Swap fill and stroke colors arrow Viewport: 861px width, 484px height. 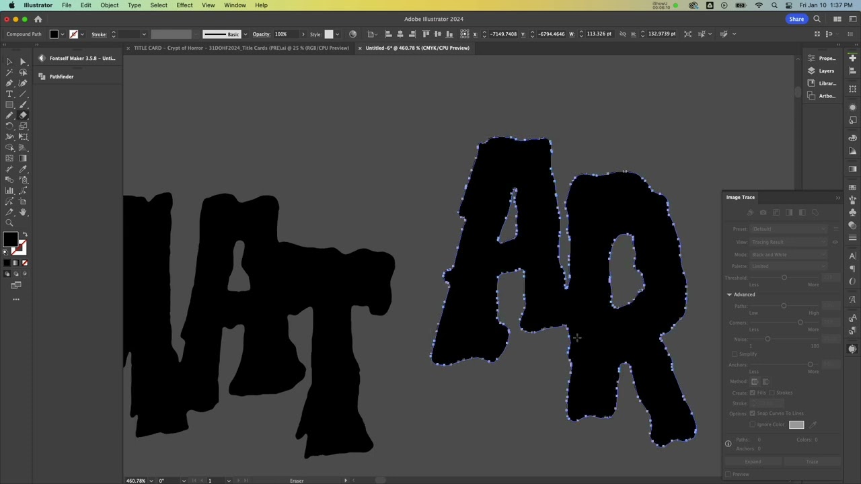[x=25, y=234]
